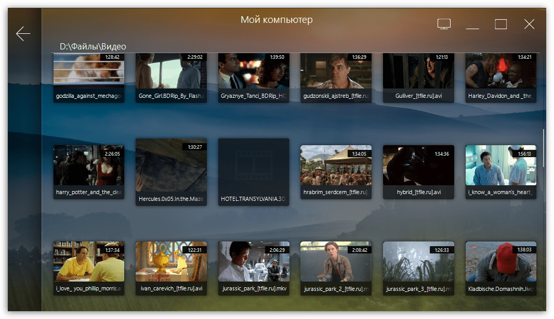Screen dimensions: 554x319
Task: Open godzilla_against_mechago video thumbnail
Action: pyautogui.click(x=89, y=71)
